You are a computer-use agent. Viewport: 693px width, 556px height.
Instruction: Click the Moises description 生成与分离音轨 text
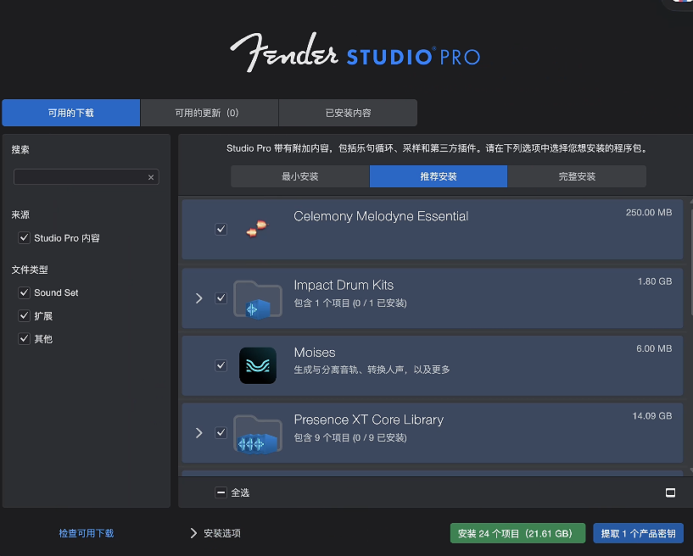372,370
